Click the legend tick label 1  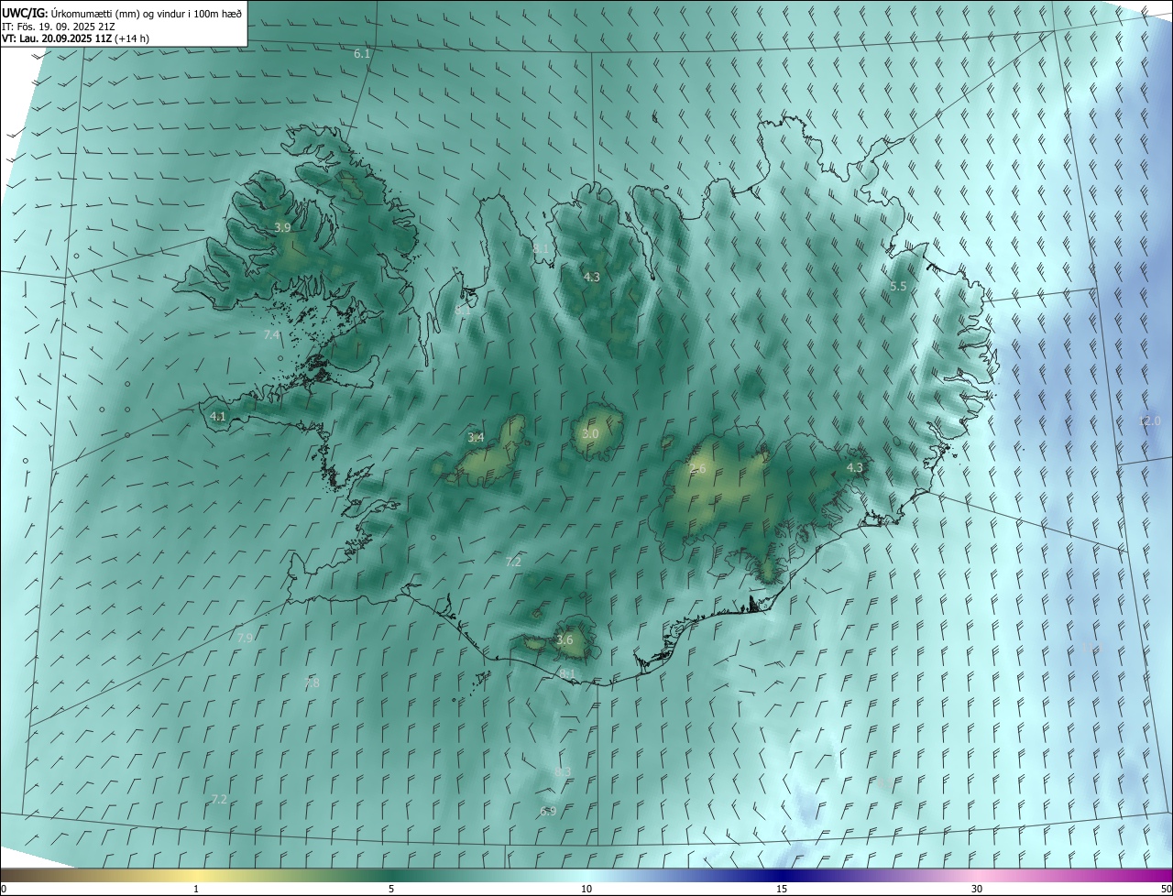[x=196, y=890]
